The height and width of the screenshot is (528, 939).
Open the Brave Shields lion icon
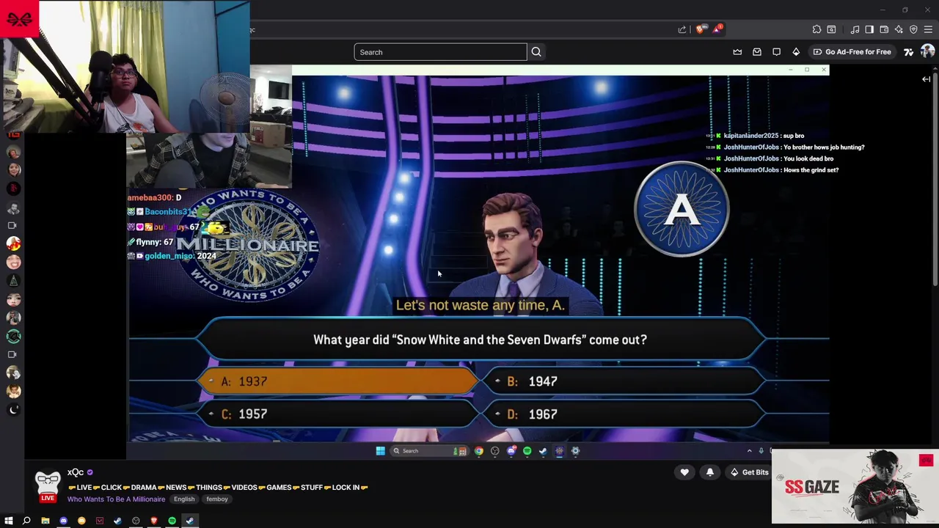pos(700,29)
